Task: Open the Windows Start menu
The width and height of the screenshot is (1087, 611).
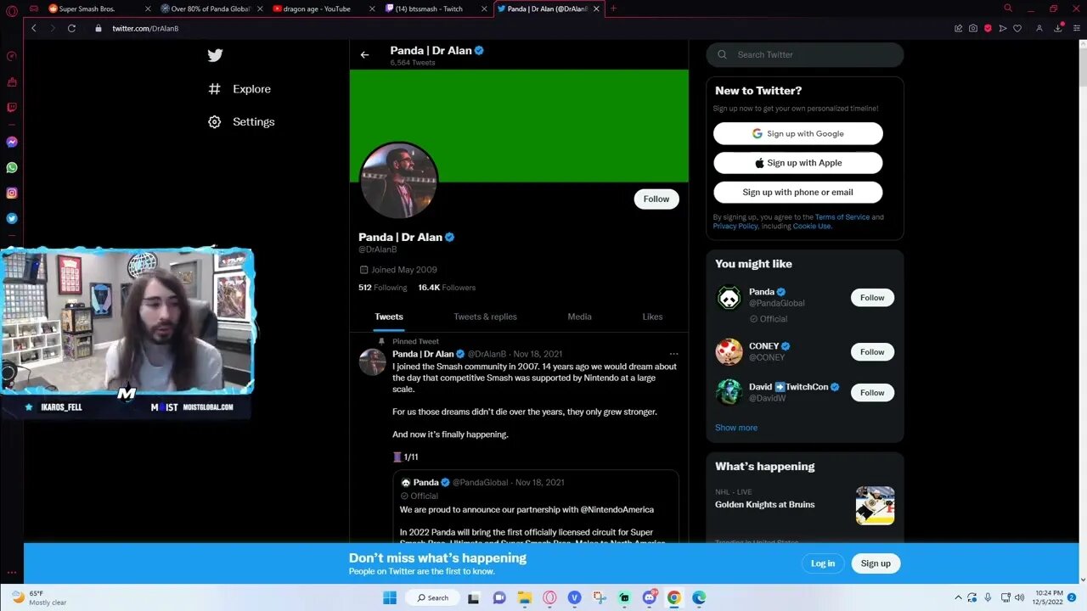Action: (x=390, y=597)
